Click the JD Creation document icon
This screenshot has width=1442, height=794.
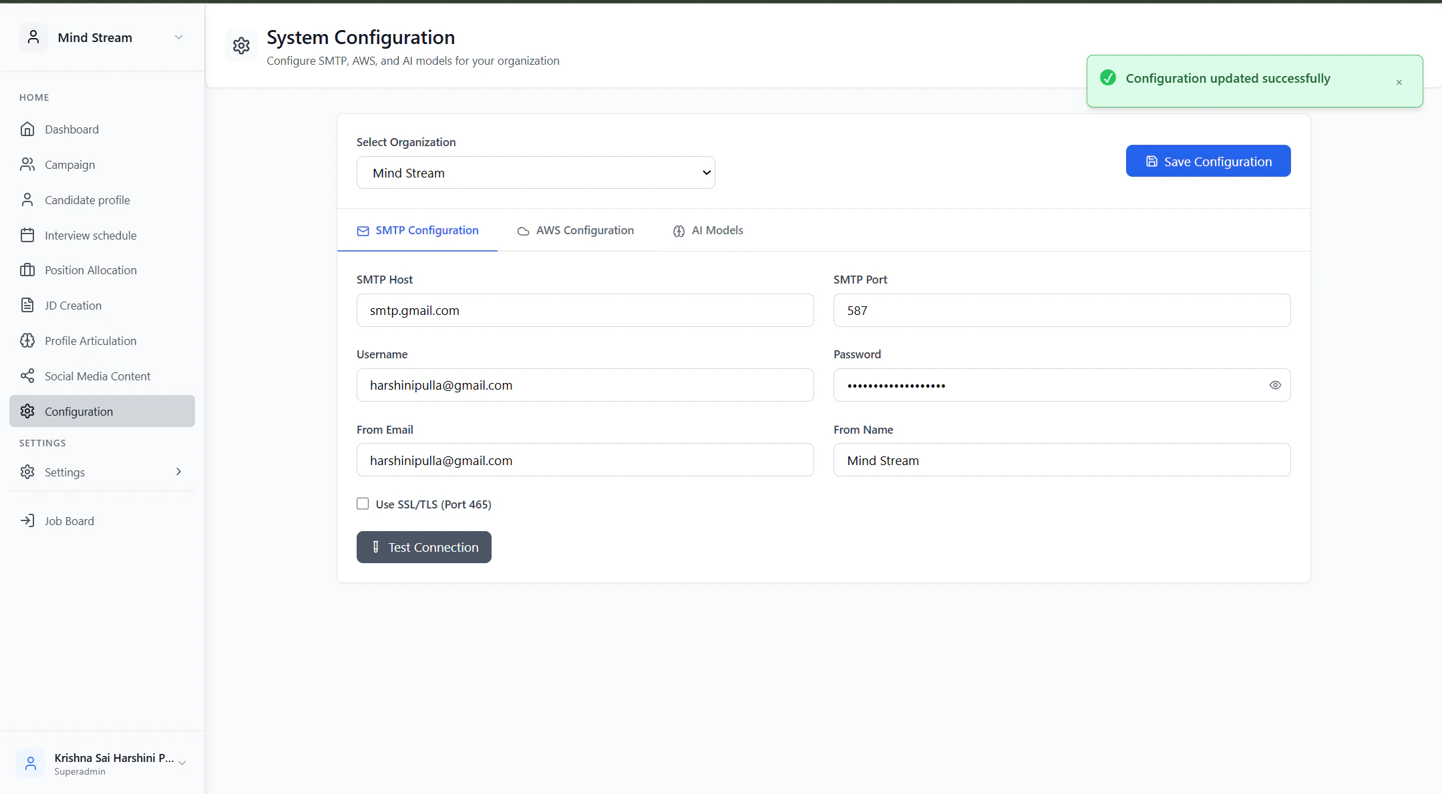[27, 306]
